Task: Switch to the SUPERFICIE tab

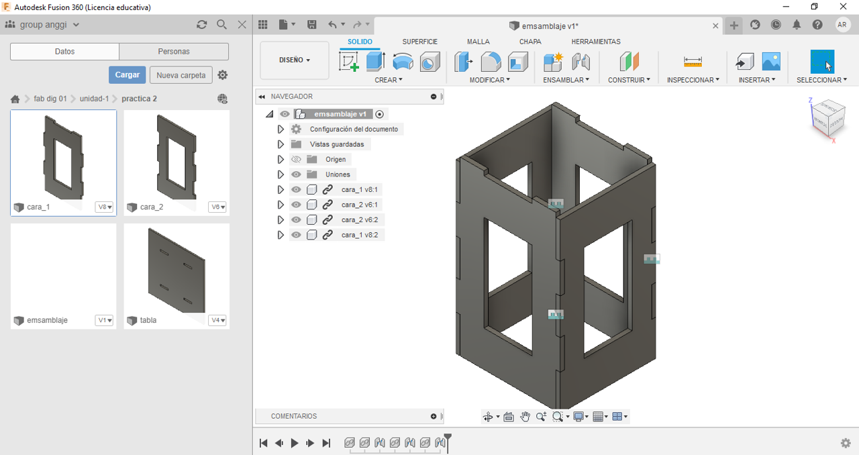Action: pyautogui.click(x=419, y=42)
